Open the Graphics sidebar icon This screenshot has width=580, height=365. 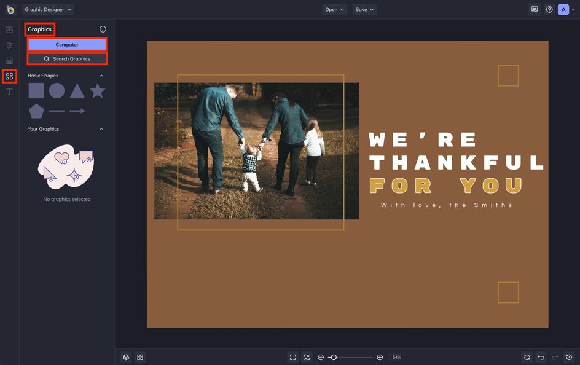10,76
